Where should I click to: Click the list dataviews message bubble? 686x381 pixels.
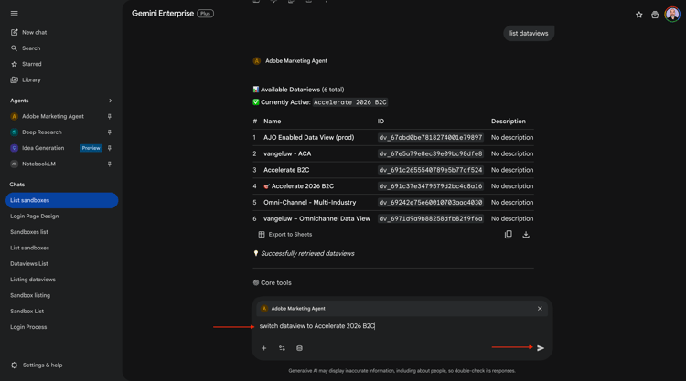(x=529, y=33)
